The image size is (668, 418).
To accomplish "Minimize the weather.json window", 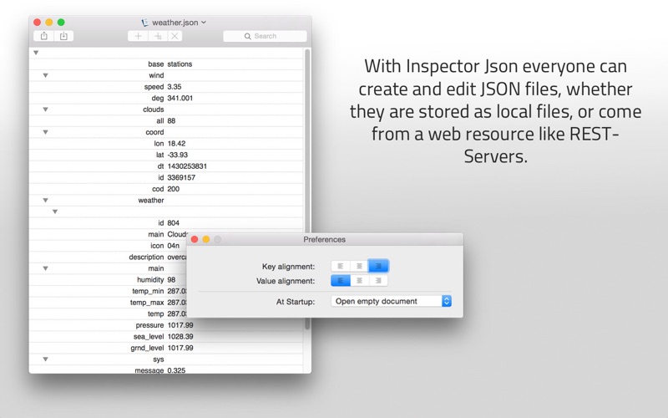I will pyautogui.click(x=49, y=23).
